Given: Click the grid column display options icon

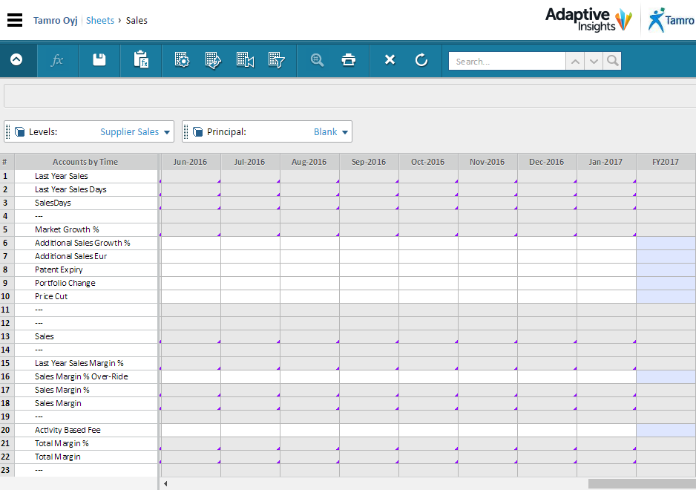Looking at the screenshot, I should (x=245, y=59).
